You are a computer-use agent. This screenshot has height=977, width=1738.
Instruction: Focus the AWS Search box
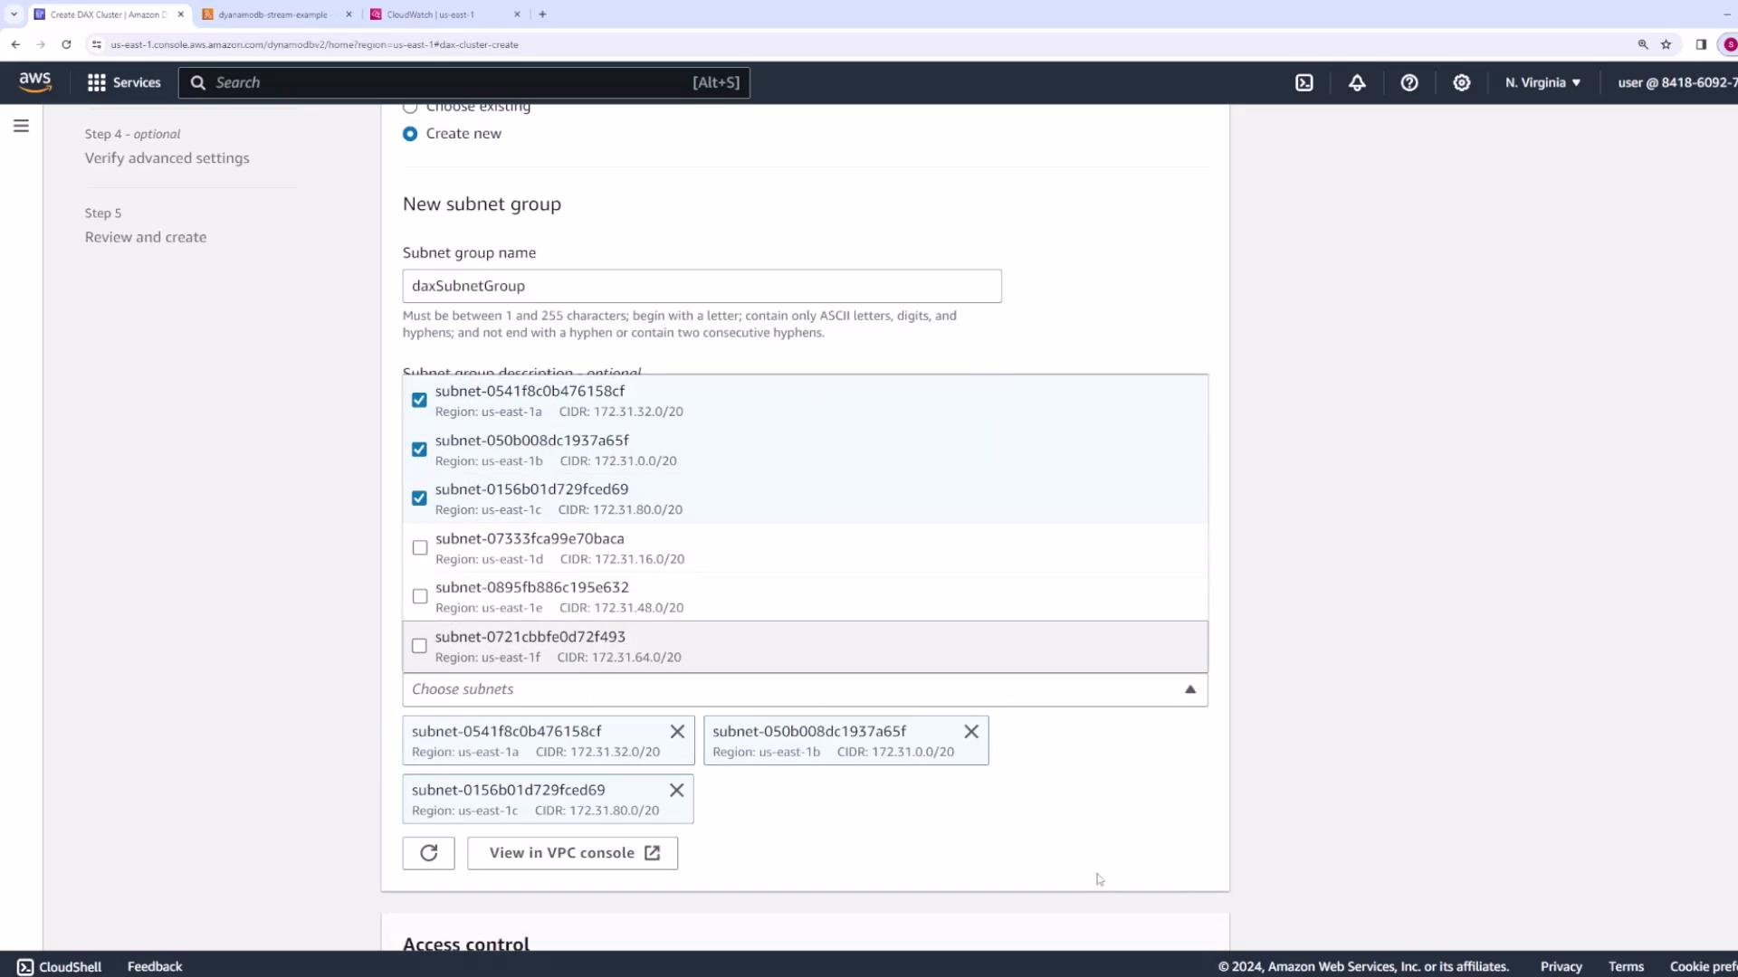(464, 82)
